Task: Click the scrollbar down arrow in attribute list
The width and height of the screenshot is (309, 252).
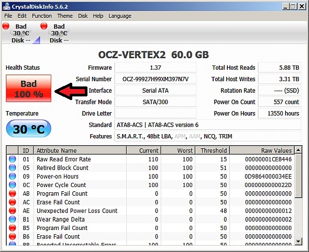Action: 299,241
